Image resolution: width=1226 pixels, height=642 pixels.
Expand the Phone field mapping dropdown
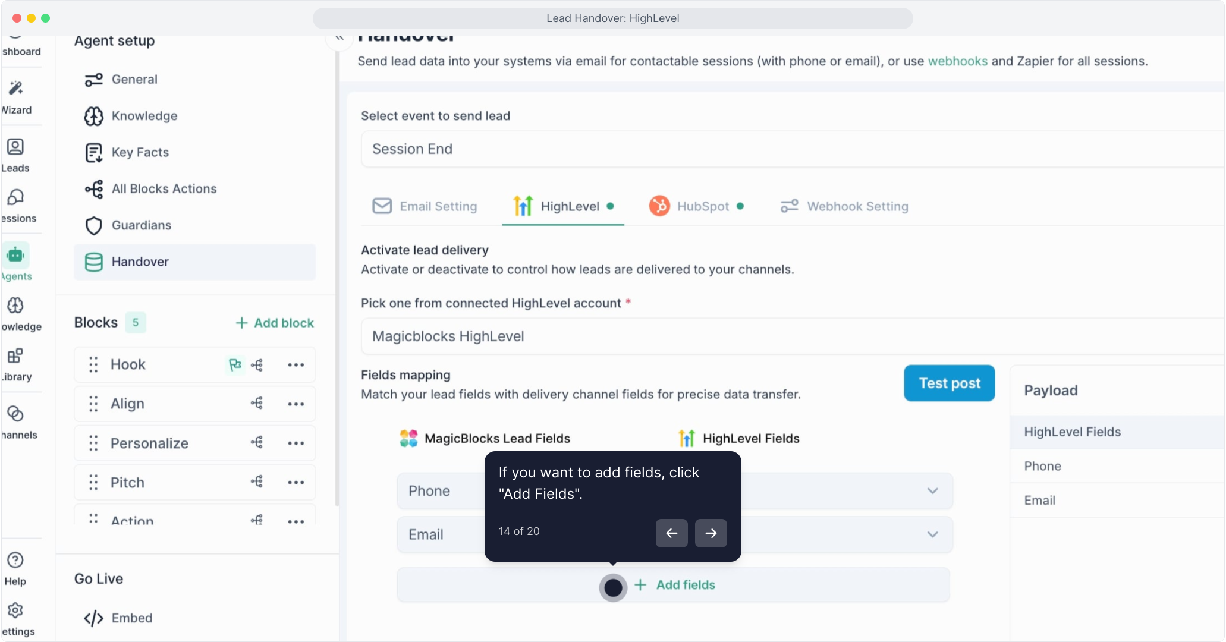[932, 491]
